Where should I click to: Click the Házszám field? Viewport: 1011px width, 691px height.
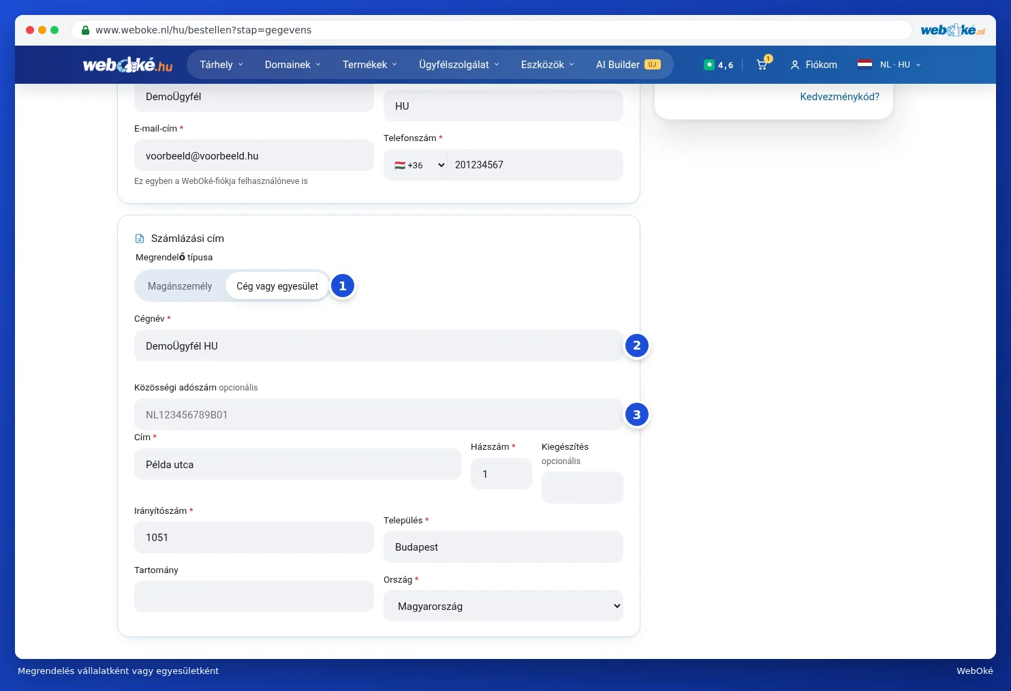coord(501,474)
